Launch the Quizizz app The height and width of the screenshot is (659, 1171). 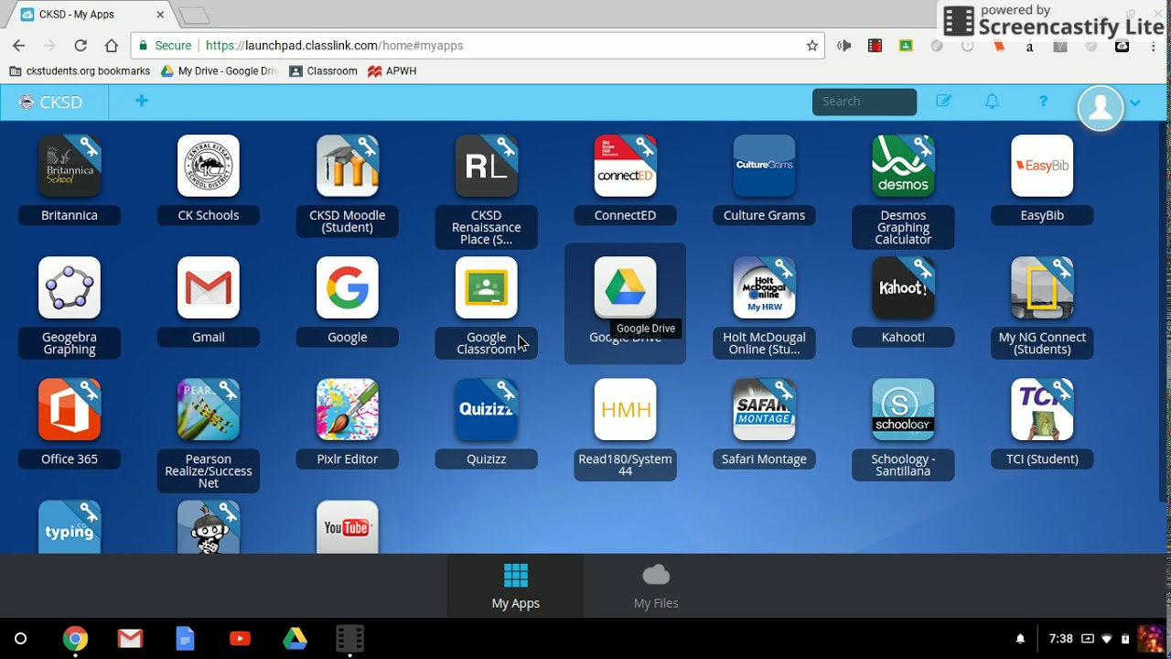point(486,409)
